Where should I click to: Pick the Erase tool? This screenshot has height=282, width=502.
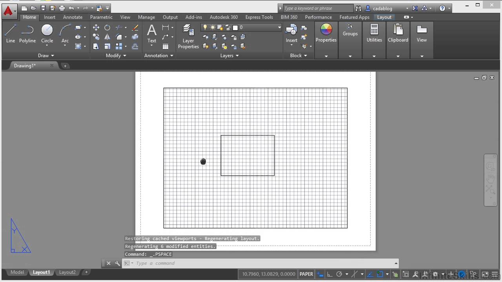[x=135, y=28]
